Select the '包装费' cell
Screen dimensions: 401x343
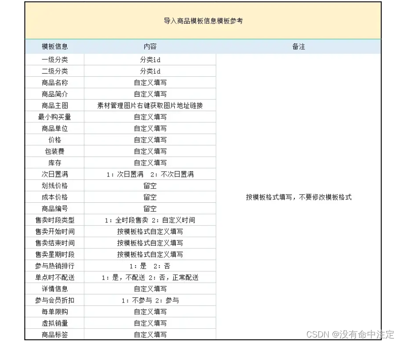55,151
